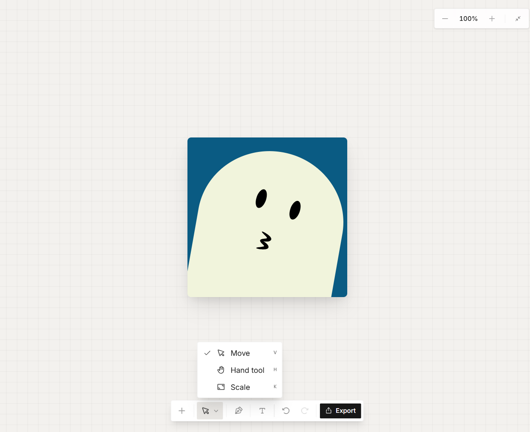Click the squiggle mouth shape

264,241
